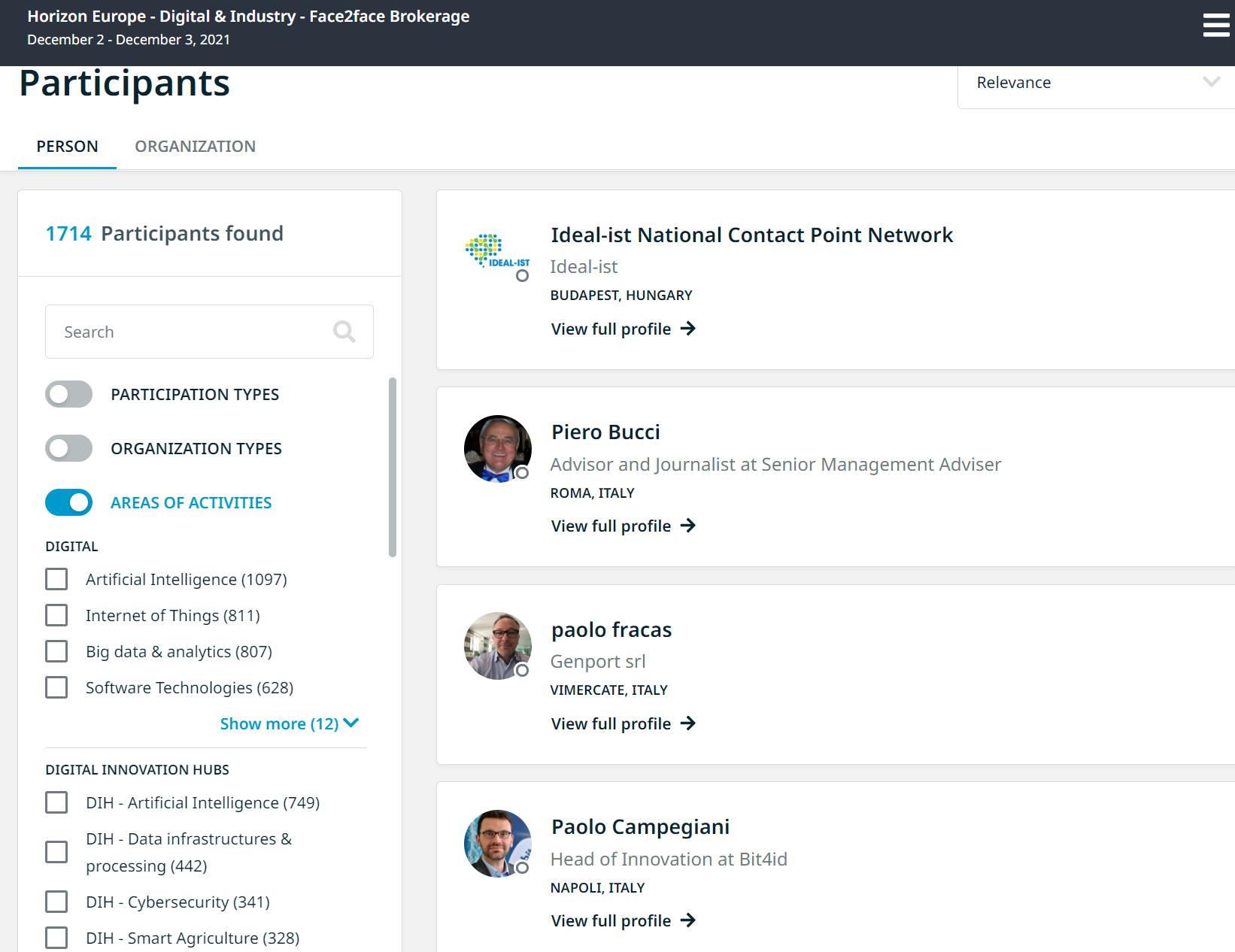The width and height of the screenshot is (1235, 952).
Task: Check DIH - Smart Agriculture (328) checkbox
Action: tap(56, 938)
